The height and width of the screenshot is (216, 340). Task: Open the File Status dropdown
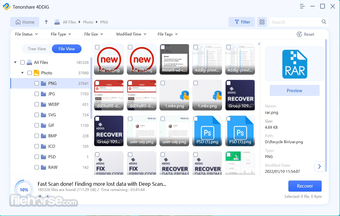[x=27, y=34]
